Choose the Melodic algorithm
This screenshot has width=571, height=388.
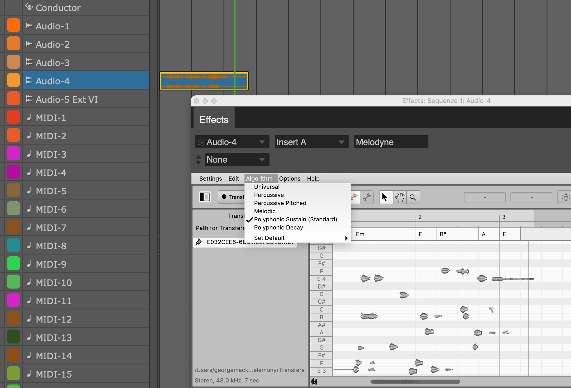[x=265, y=211]
